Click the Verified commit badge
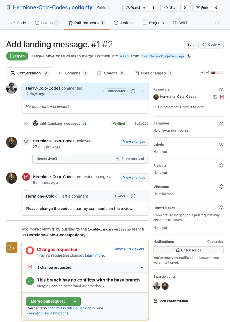The image size is (230, 322). pos(119,124)
